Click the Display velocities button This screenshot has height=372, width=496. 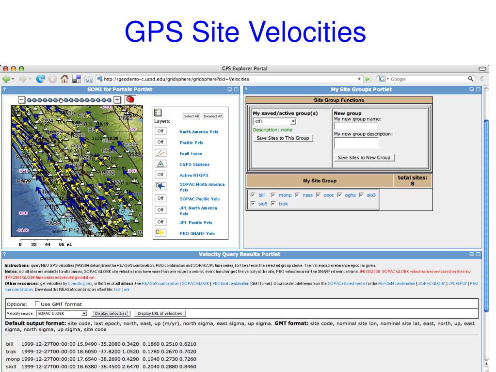111,313
